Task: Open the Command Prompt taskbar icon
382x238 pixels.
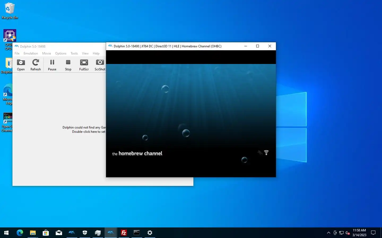Action: tap(137, 233)
